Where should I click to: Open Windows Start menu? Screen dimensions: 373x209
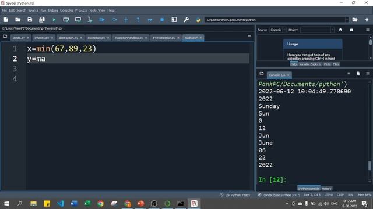pos(6,204)
